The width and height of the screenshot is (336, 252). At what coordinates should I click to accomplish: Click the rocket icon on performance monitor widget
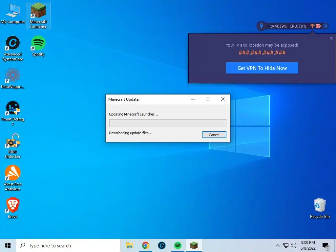(262, 26)
